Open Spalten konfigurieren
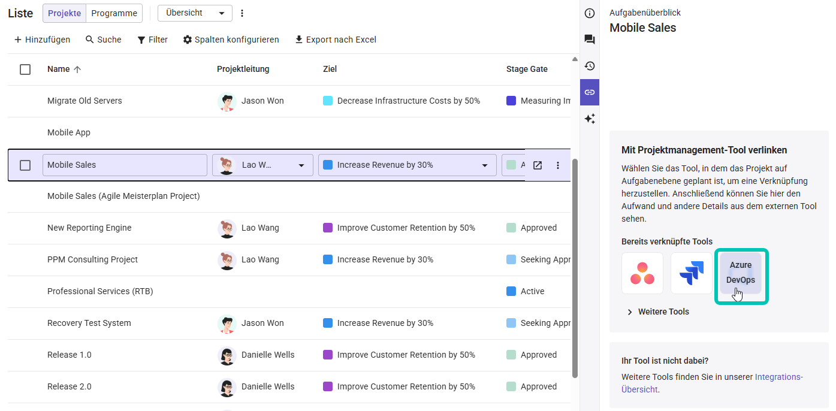836x411 pixels. point(231,40)
